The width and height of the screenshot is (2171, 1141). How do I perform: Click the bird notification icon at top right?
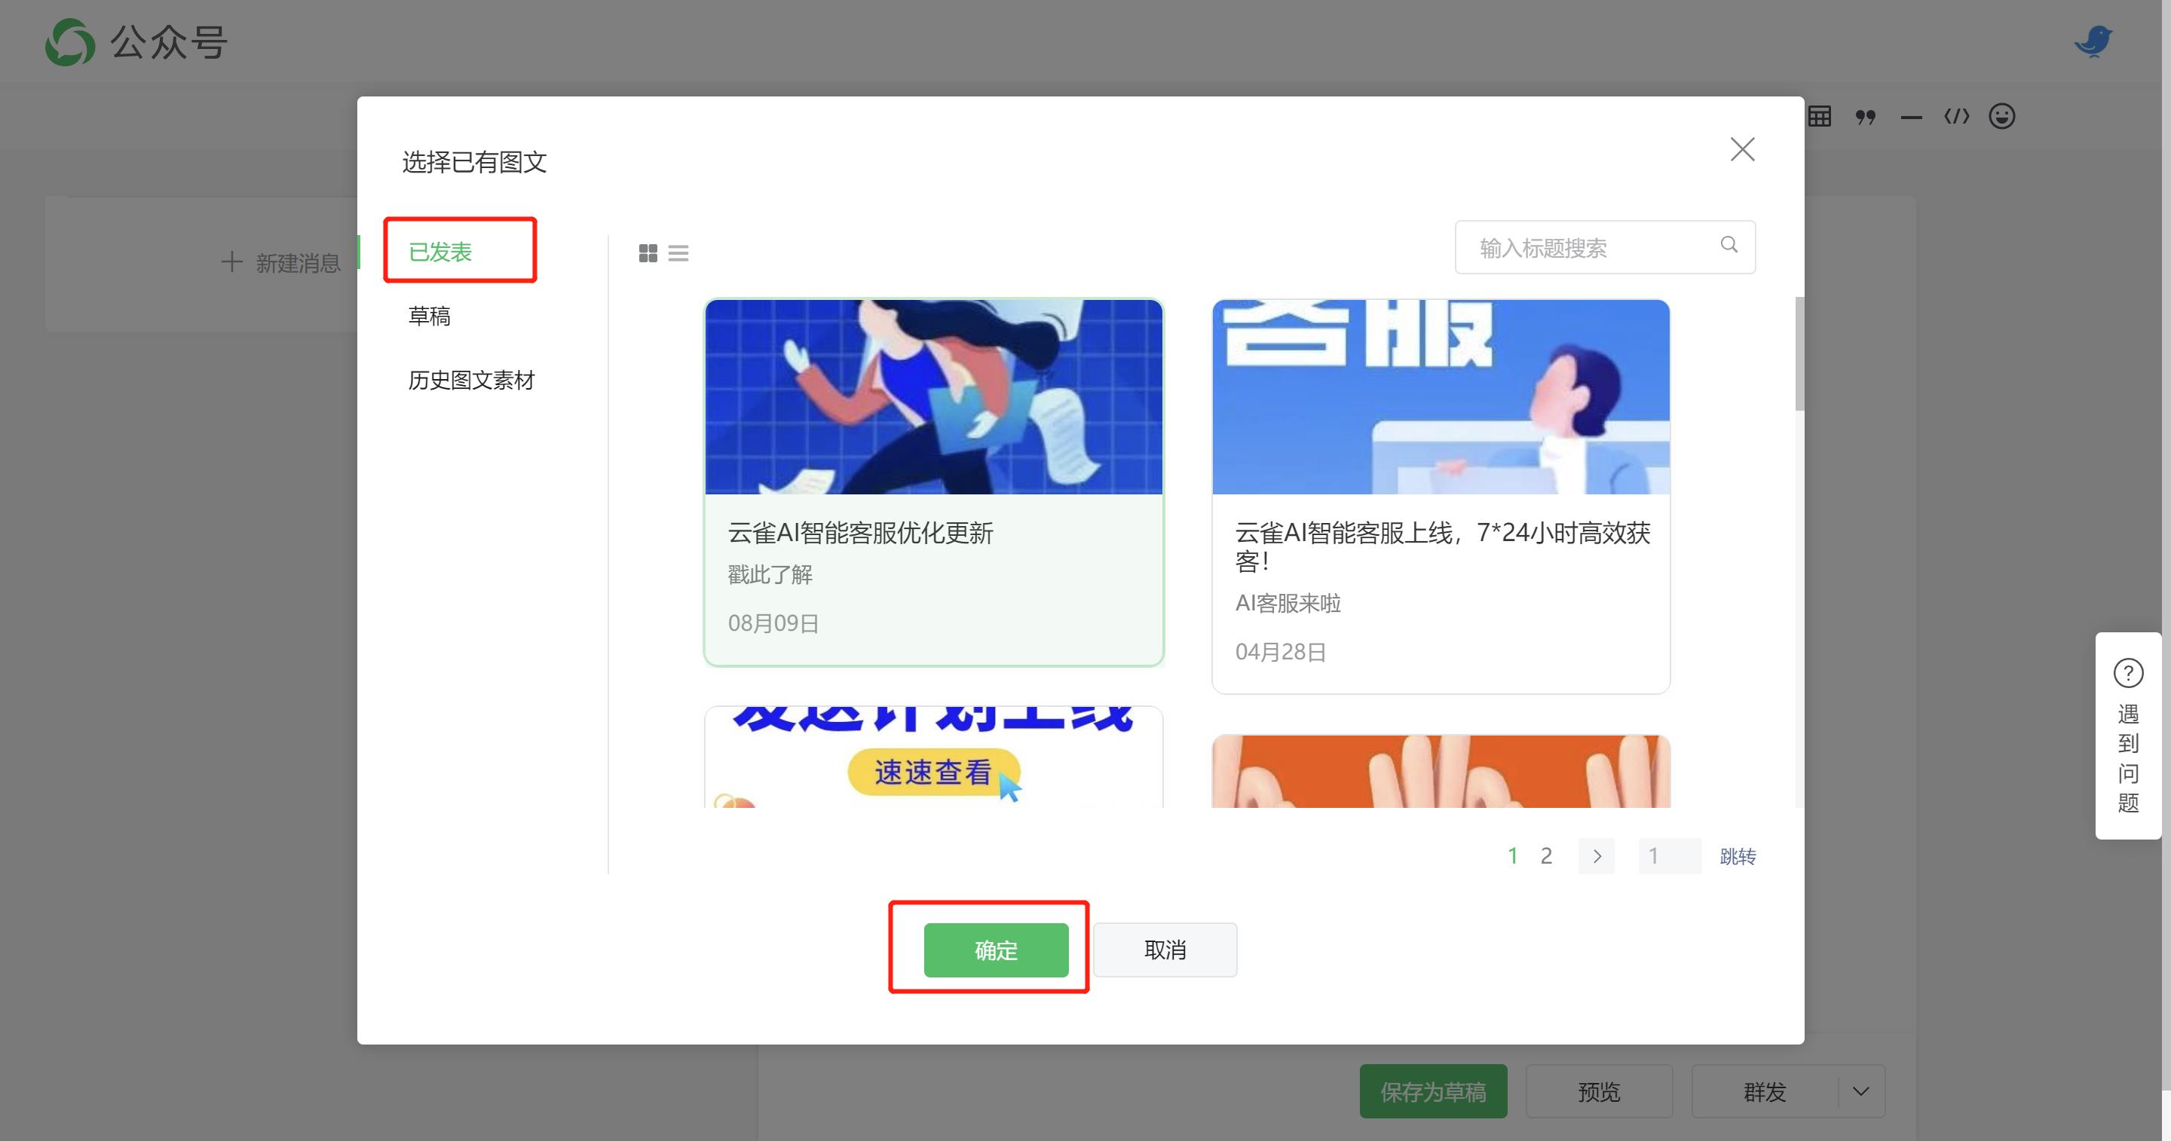tap(2093, 40)
